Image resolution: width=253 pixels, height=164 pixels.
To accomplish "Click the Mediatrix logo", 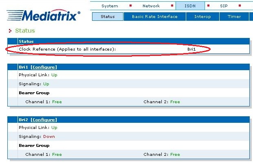I will click(x=44, y=16).
